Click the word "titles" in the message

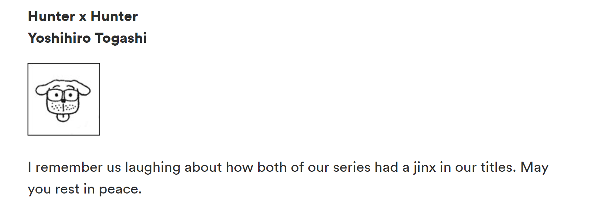[498, 167]
